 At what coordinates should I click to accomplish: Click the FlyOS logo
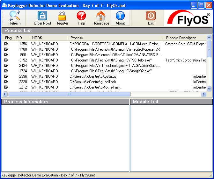(x=188, y=18)
